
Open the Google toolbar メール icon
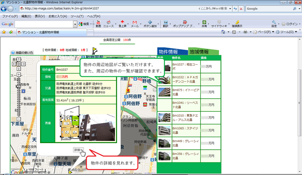click(x=134, y=23)
